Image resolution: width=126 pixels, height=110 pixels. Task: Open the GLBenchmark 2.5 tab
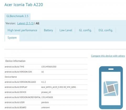click(17, 16)
